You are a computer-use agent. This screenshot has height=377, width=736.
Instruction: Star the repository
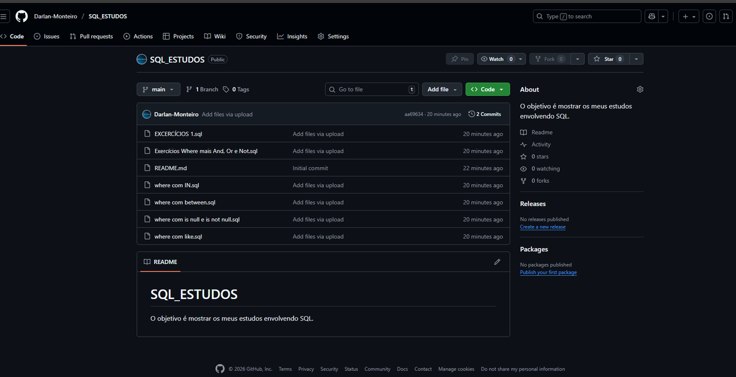pos(608,59)
